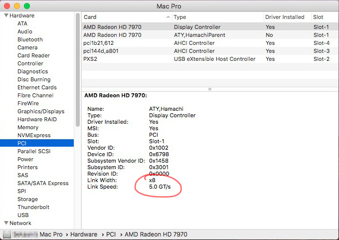The height and width of the screenshot is (240, 339).
Task: Click the Card column header
Action: click(127, 17)
